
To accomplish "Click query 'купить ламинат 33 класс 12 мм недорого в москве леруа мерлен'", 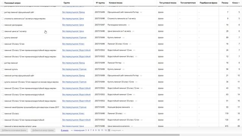I will pos(31,82).
